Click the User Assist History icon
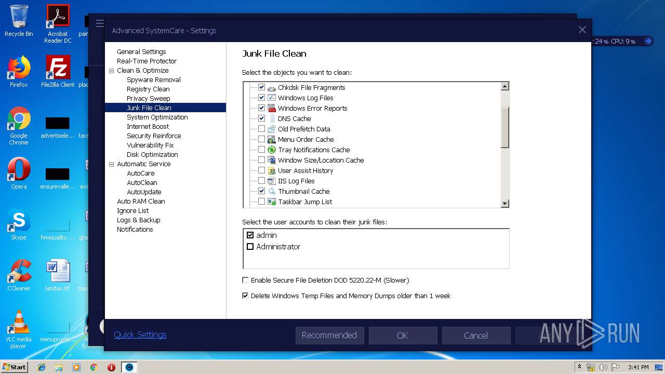Image resolution: width=665 pixels, height=374 pixels. tap(271, 170)
